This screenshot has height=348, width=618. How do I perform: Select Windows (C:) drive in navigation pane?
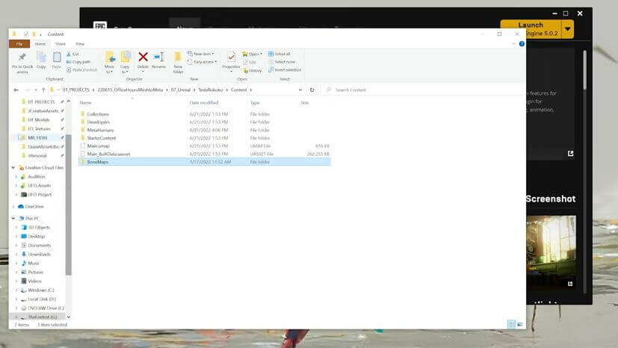pyautogui.click(x=40, y=290)
